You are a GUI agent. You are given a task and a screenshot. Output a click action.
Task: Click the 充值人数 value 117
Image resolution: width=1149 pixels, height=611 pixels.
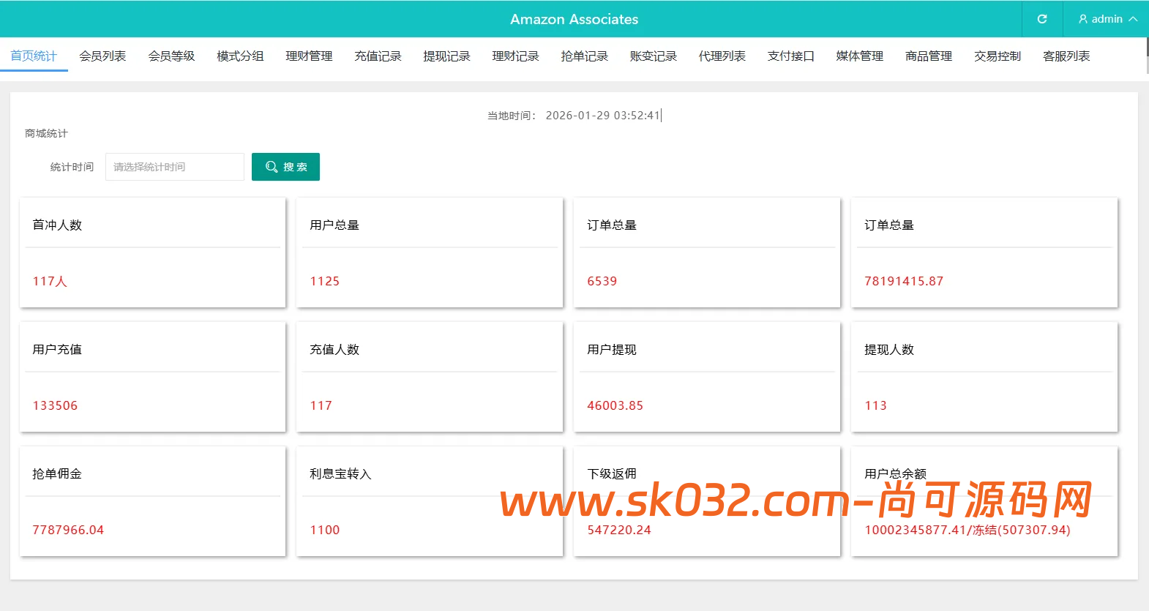click(321, 405)
